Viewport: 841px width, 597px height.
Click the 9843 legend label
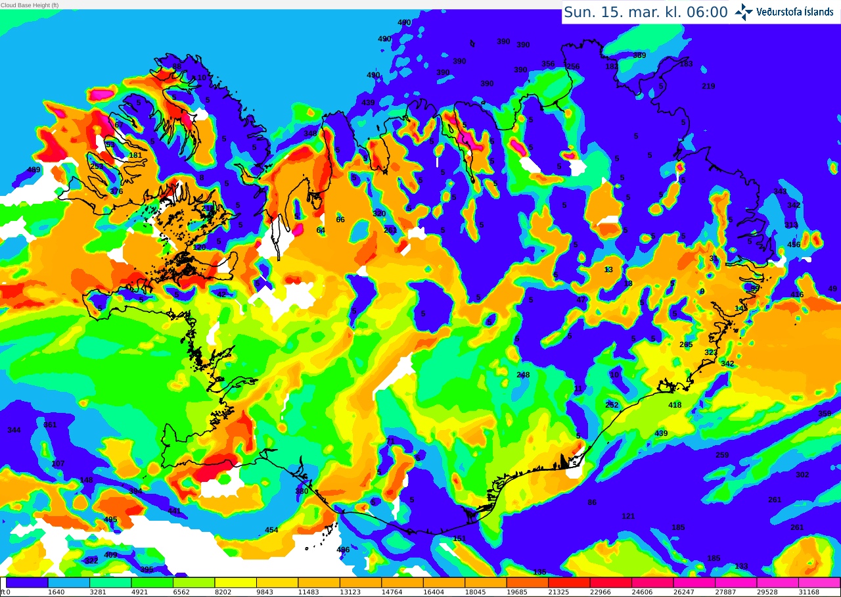coord(265,592)
